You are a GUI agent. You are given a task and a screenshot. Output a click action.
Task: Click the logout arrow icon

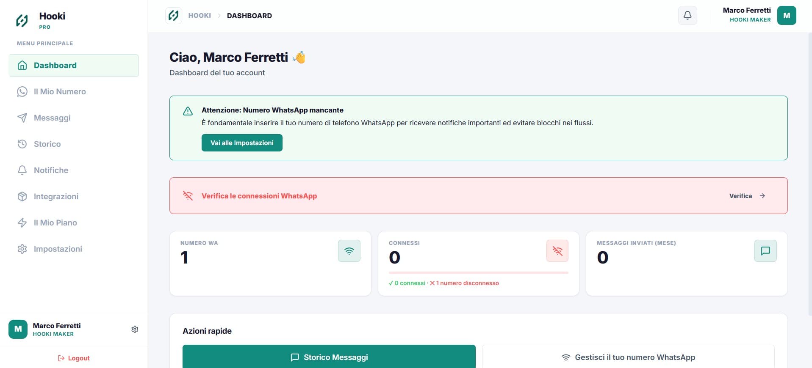pyautogui.click(x=61, y=358)
